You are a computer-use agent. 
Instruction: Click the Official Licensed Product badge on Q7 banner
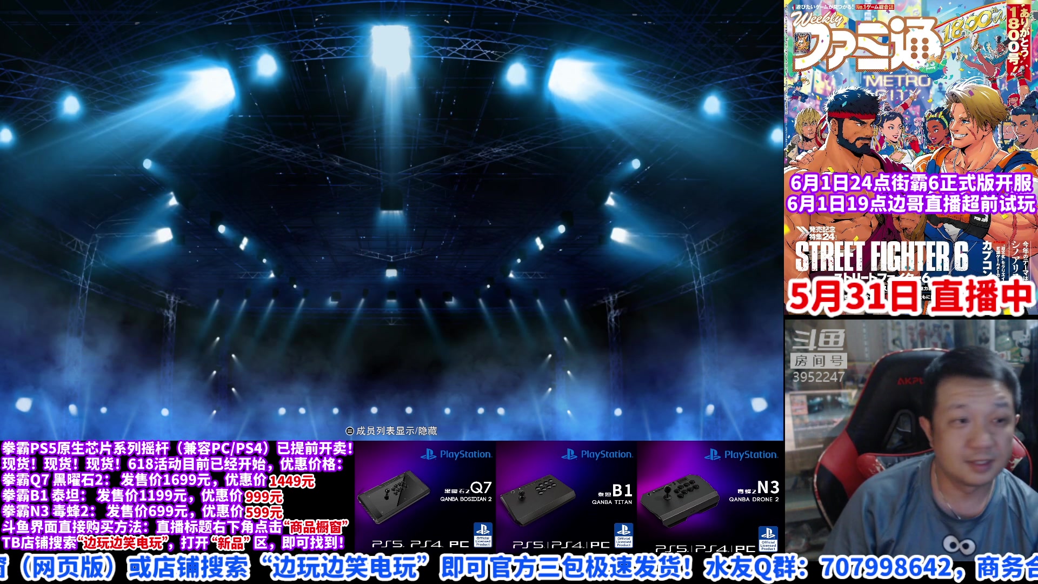483,534
